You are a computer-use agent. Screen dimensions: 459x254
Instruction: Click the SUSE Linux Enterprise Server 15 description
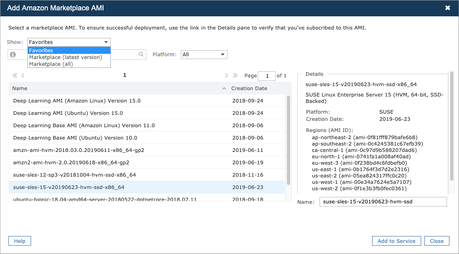375,98
